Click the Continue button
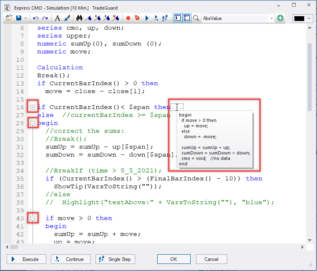317x271 pixels. pos(70,259)
